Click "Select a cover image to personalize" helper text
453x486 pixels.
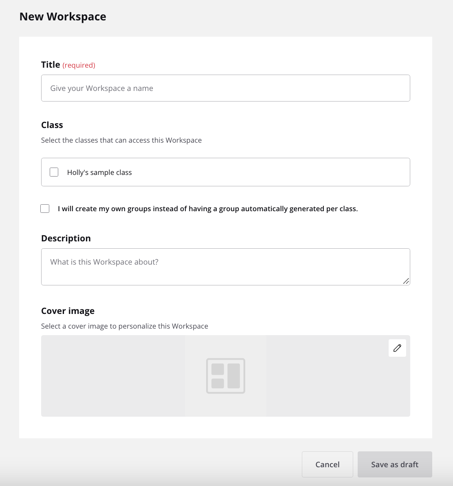click(x=125, y=326)
